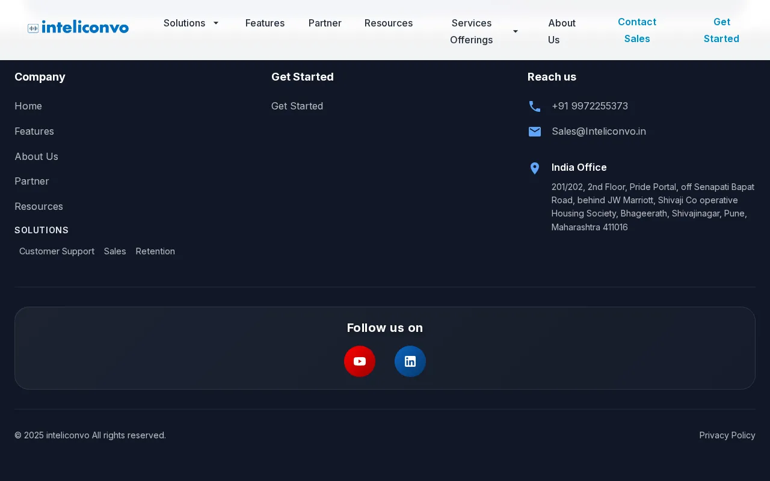Click the Reach us heading

(552, 77)
